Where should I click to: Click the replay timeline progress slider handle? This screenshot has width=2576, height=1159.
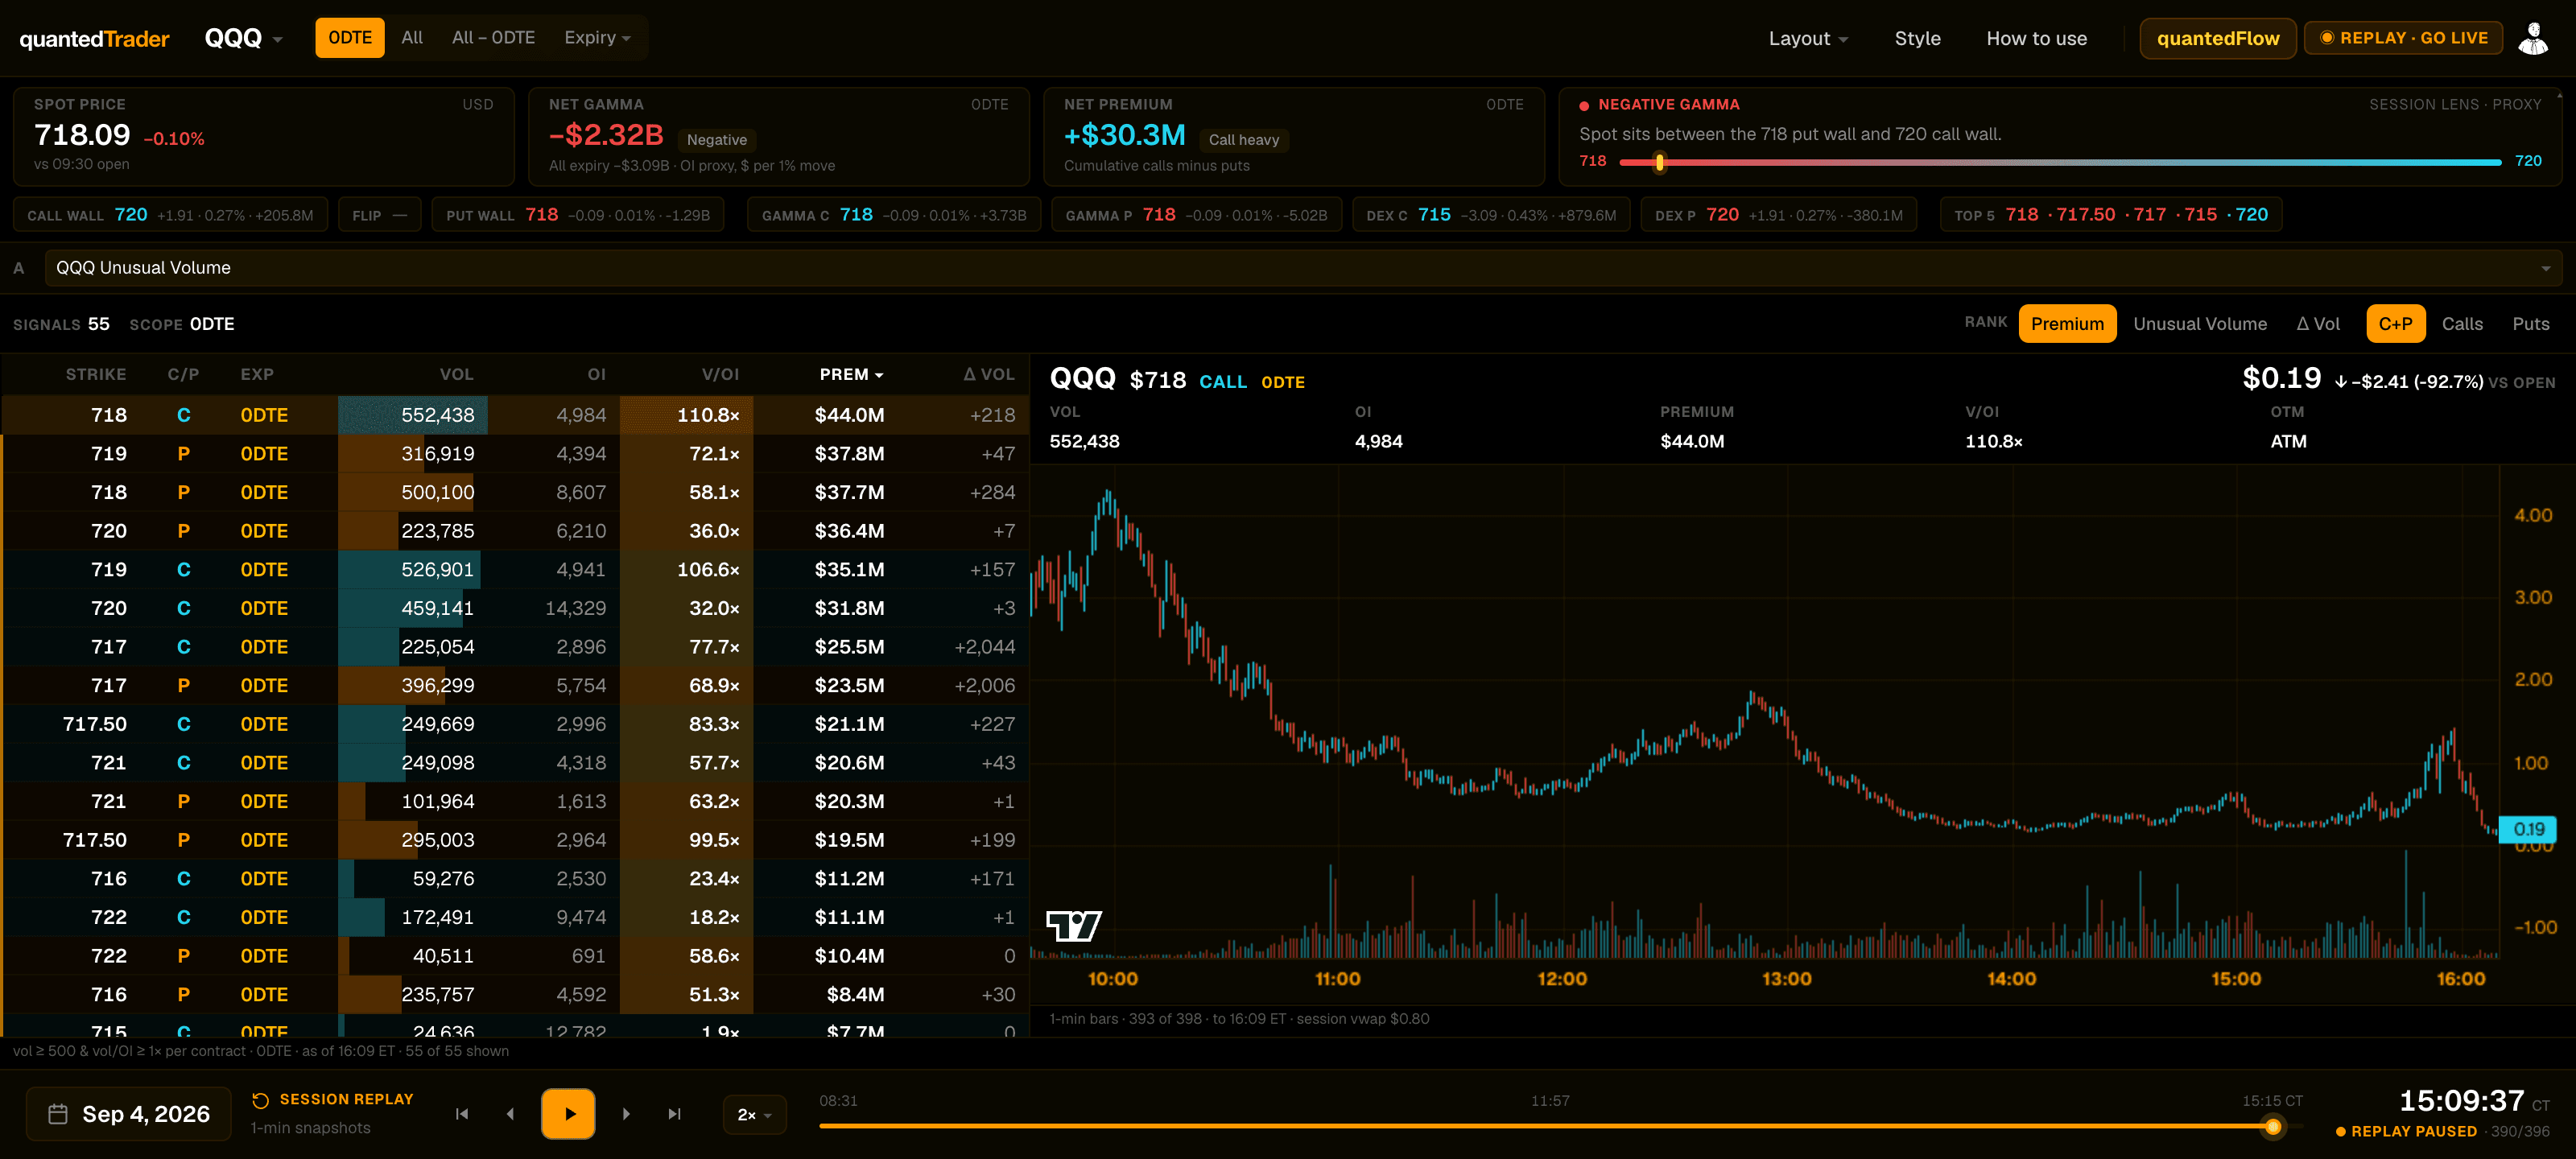click(x=2273, y=1127)
